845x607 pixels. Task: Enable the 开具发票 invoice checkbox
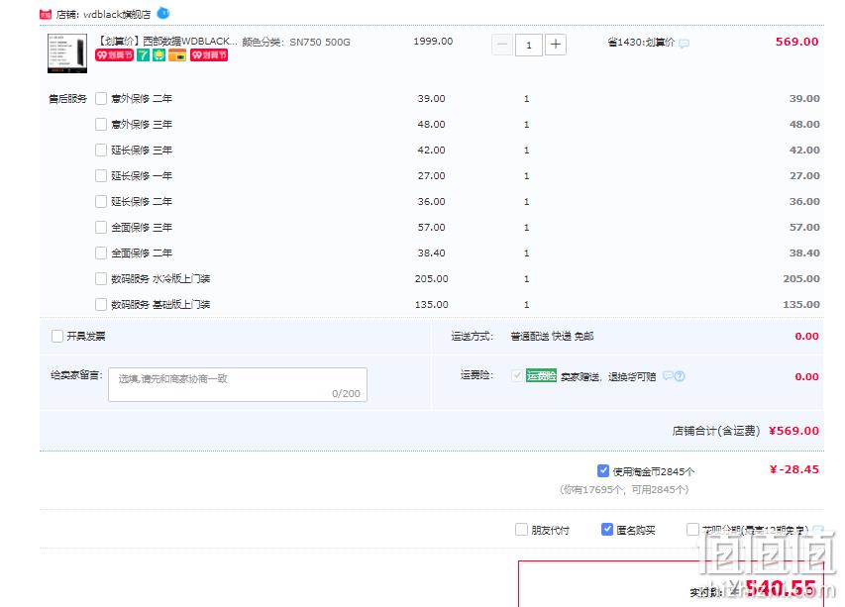(57, 336)
